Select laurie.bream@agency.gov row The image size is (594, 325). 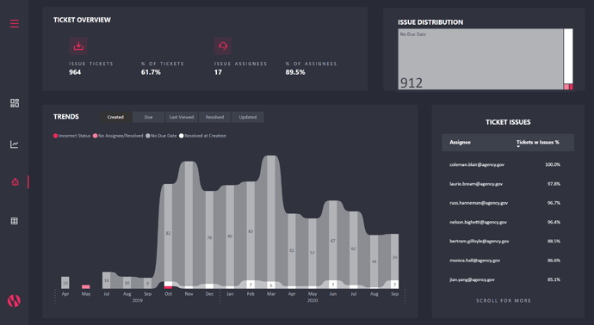(508, 184)
